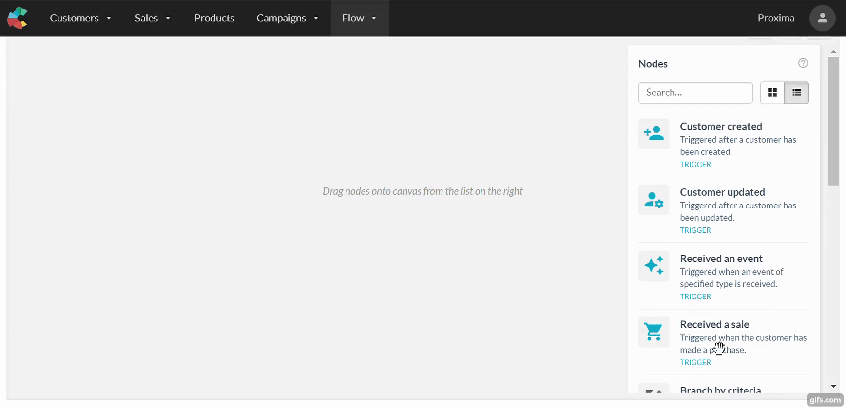Open the Flow dropdown menu
This screenshot has width=846, height=409.
pyautogui.click(x=359, y=18)
